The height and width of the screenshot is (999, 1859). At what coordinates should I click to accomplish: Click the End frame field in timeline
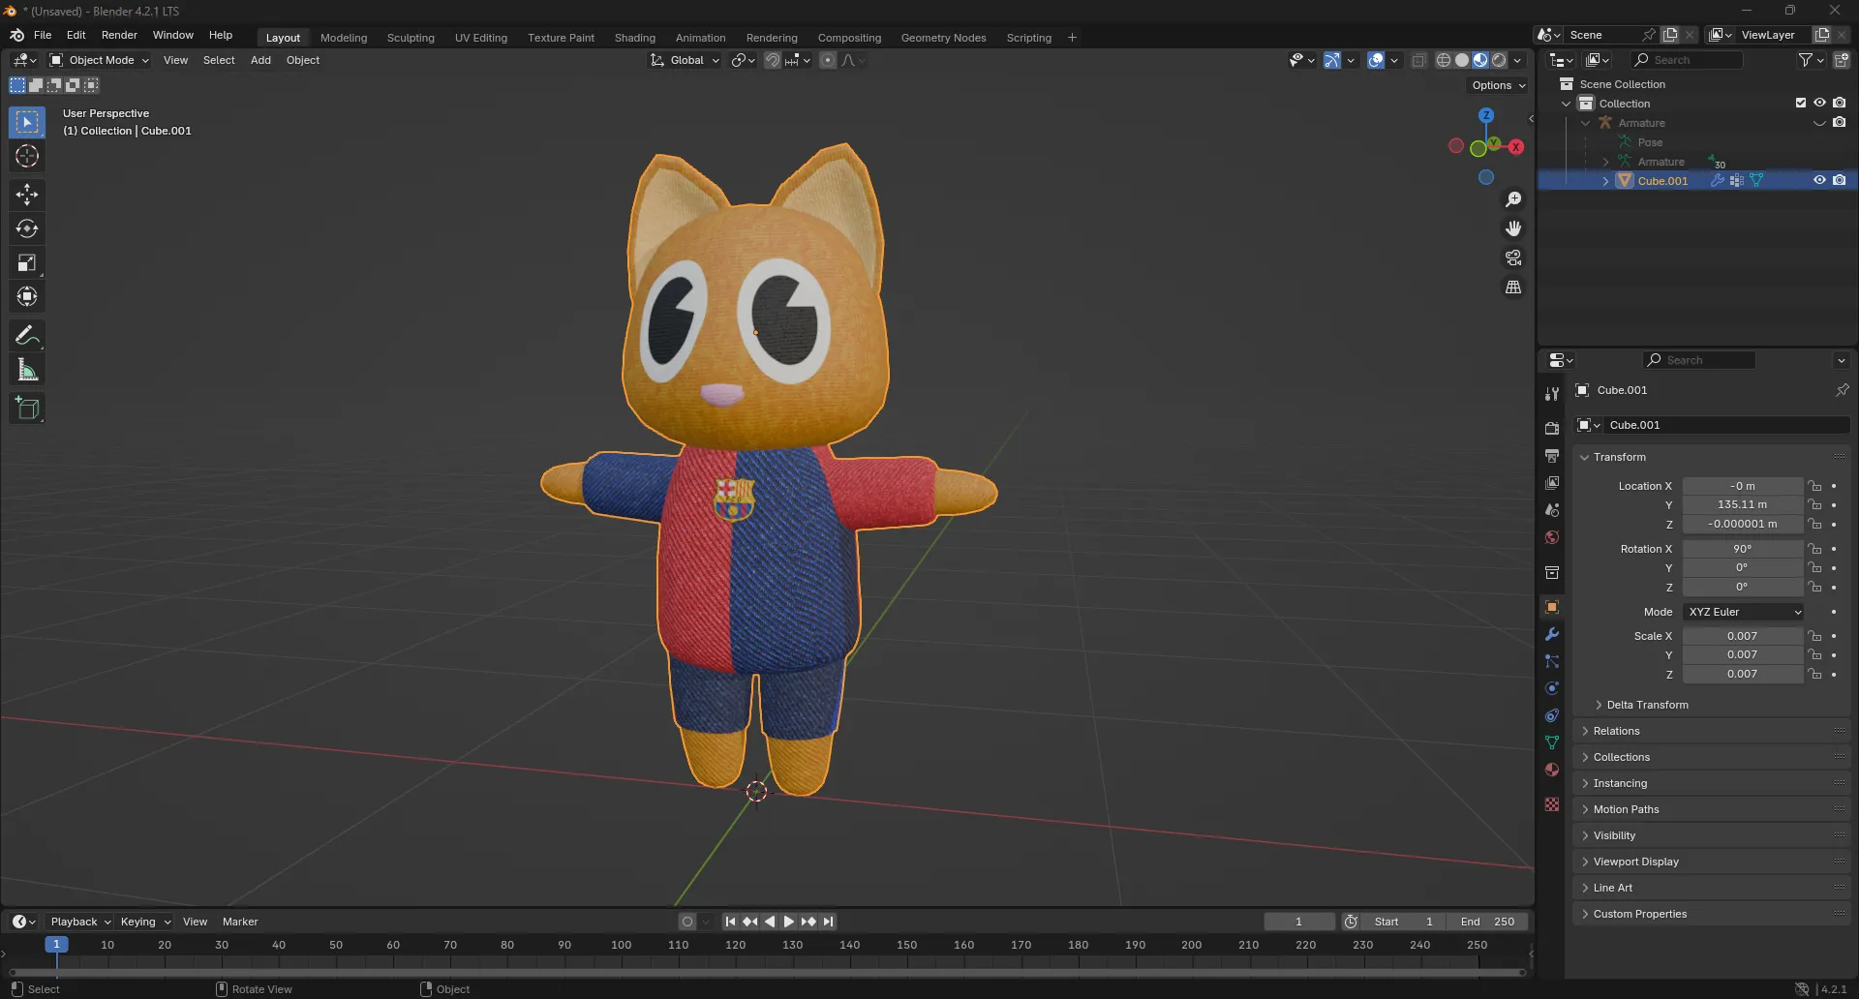(x=1487, y=922)
